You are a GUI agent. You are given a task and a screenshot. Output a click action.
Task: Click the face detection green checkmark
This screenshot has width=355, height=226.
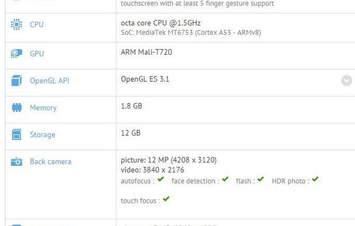(225, 180)
